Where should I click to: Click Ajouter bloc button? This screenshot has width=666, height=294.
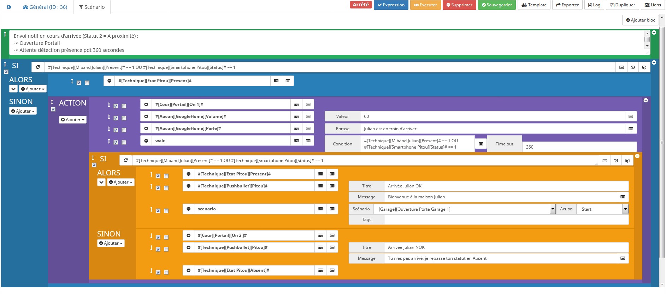640,20
